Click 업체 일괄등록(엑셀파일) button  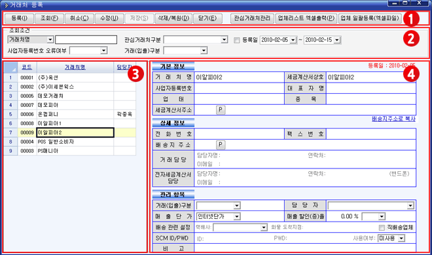370,18
